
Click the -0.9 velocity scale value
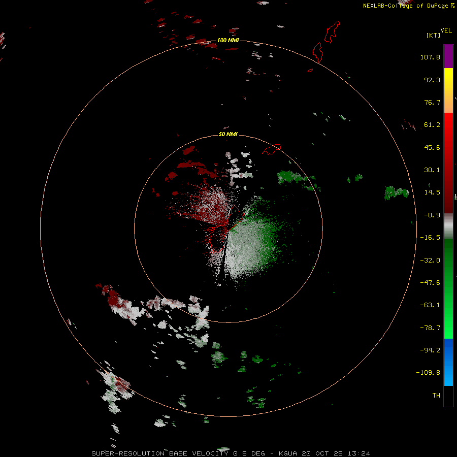pyautogui.click(x=432, y=215)
